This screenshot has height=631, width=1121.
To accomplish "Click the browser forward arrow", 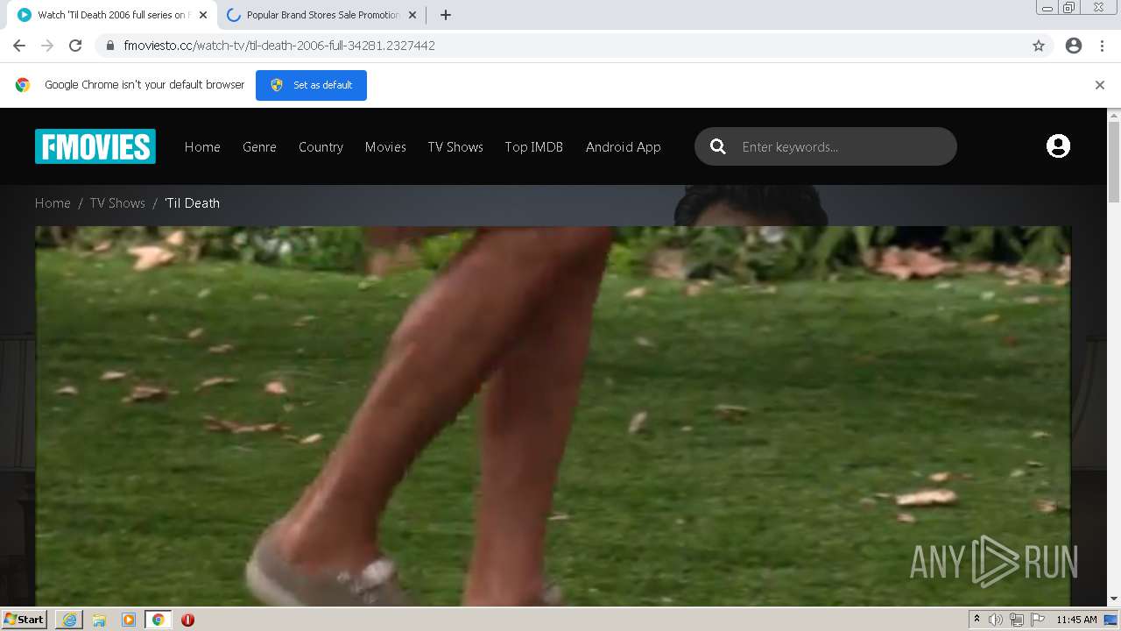I will [47, 46].
